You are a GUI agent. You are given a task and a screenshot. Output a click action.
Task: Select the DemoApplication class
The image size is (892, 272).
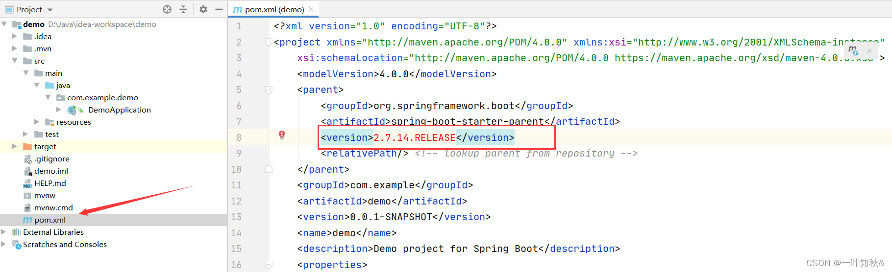point(119,110)
